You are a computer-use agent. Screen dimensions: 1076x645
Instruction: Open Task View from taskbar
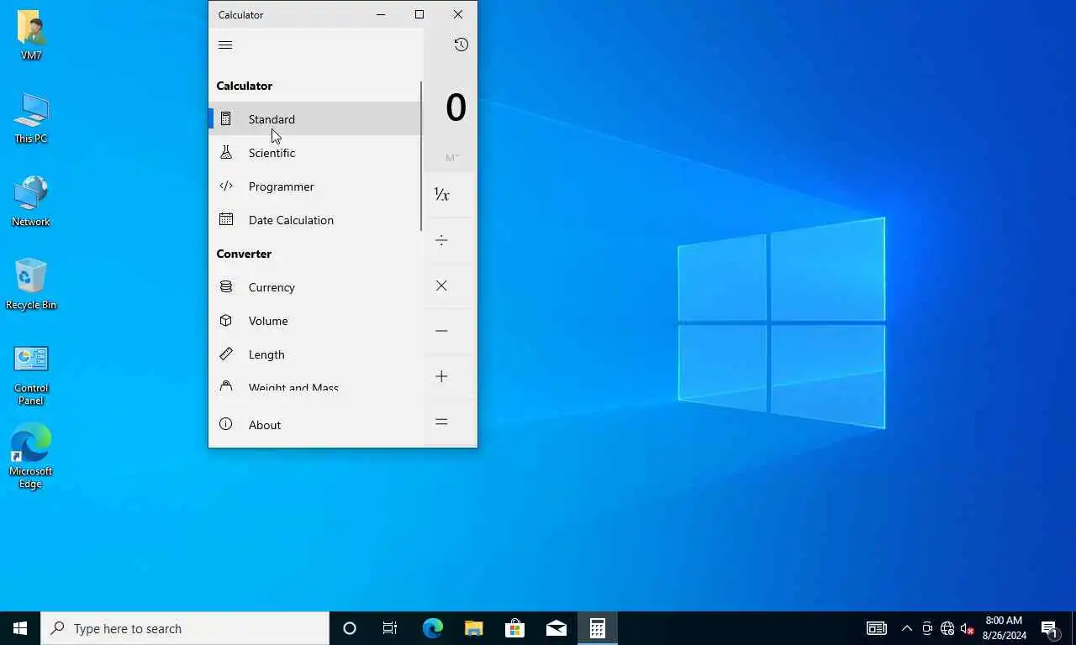[390, 628]
